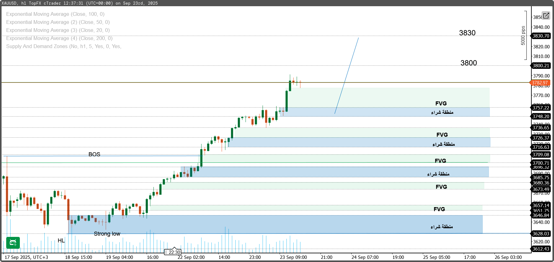Click the Supply And Demand Zones indicator
554x262 pixels.
pyautogui.click(x=64, y=47)
